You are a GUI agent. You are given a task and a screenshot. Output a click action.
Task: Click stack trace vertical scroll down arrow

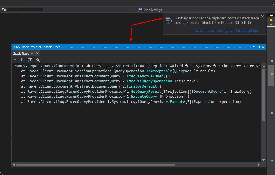263,160
